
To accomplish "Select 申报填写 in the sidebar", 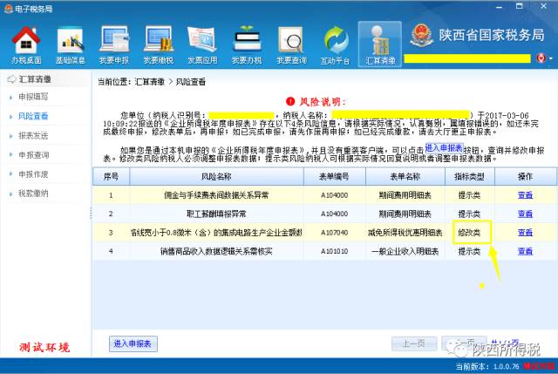I will click(33, 97).
